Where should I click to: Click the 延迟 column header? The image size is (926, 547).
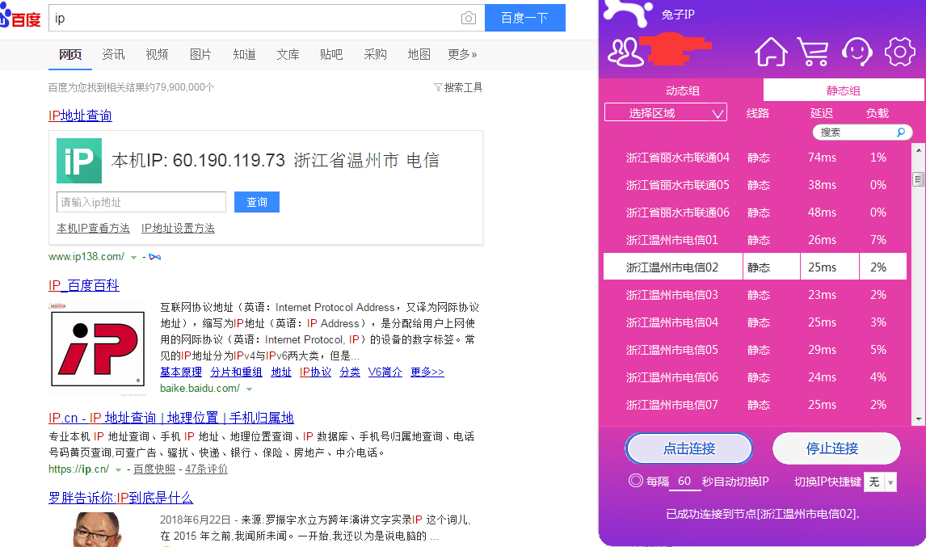point(822,113)
